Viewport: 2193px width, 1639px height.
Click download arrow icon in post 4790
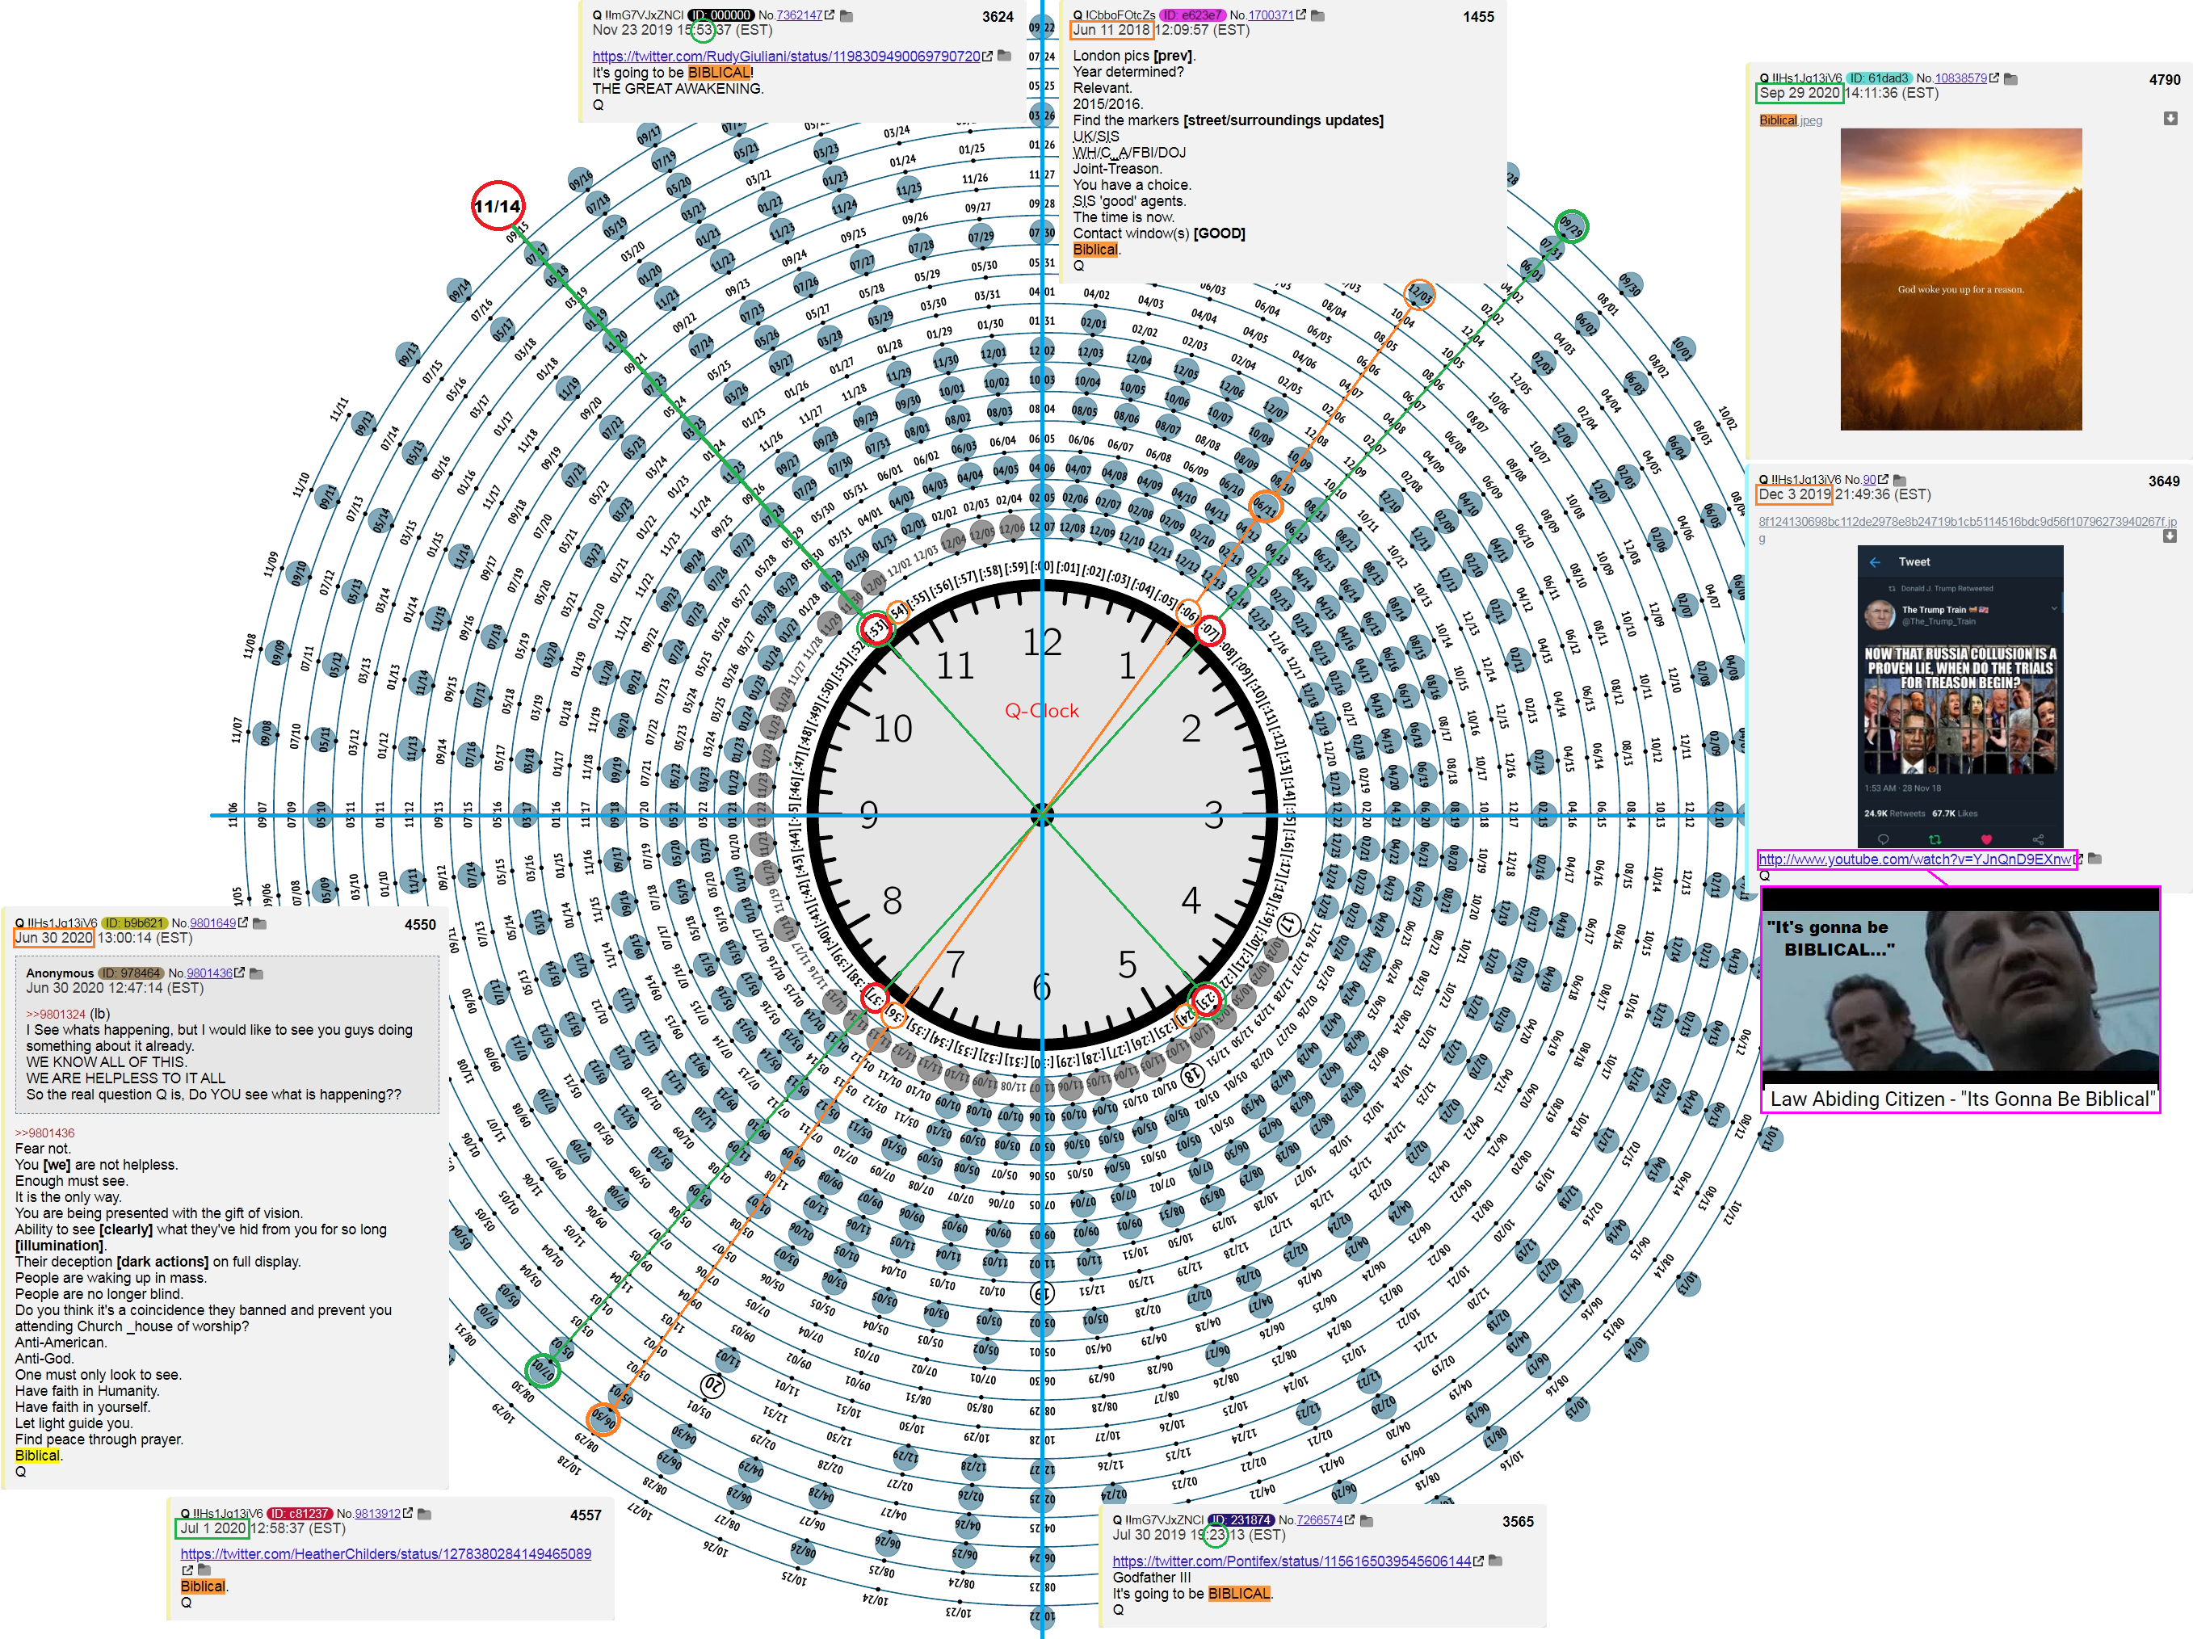[x=2170, y=118]
